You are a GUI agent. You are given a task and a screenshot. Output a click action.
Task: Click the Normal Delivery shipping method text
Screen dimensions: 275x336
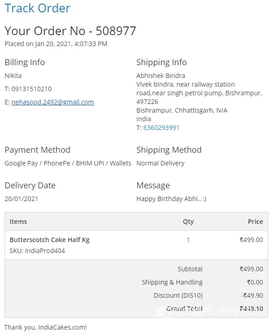pyautogui.click(x=161, y=163)
